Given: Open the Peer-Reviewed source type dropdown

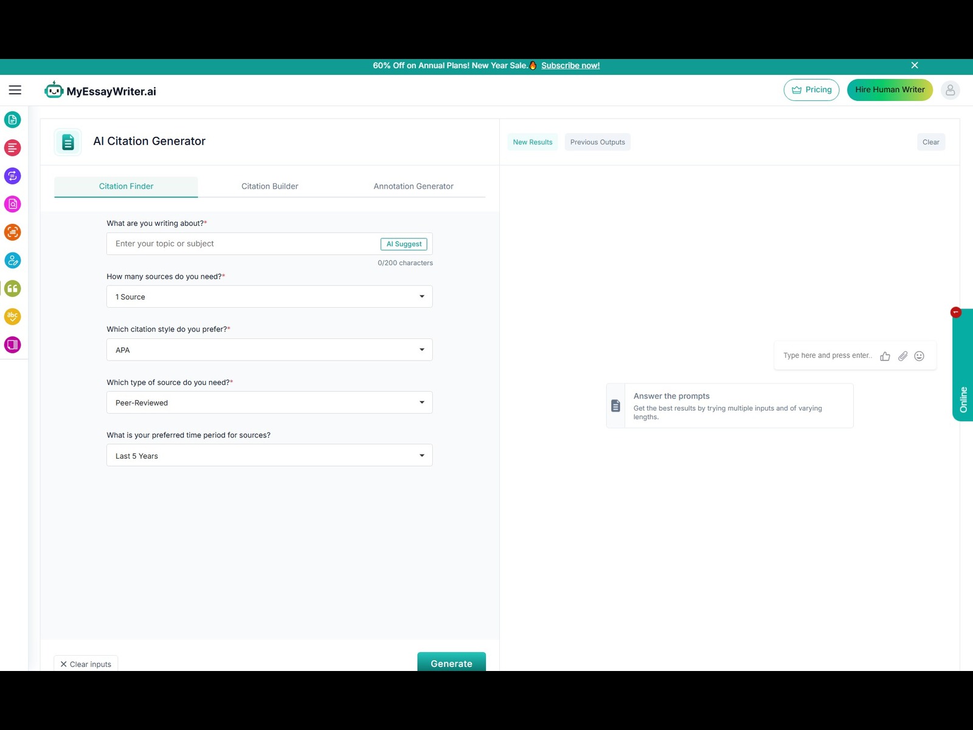Looking at the screenshot, I should (x=269, y=403).
